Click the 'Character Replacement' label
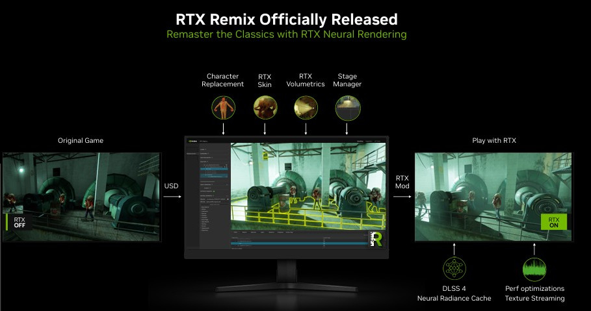The image size is (591, 311). tap(223, 81)
